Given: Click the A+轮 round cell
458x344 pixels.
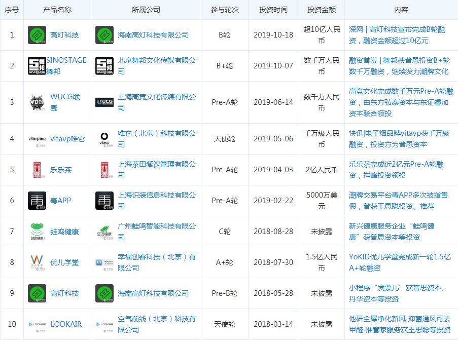Looking at the screenshot, I should (225, 262).
